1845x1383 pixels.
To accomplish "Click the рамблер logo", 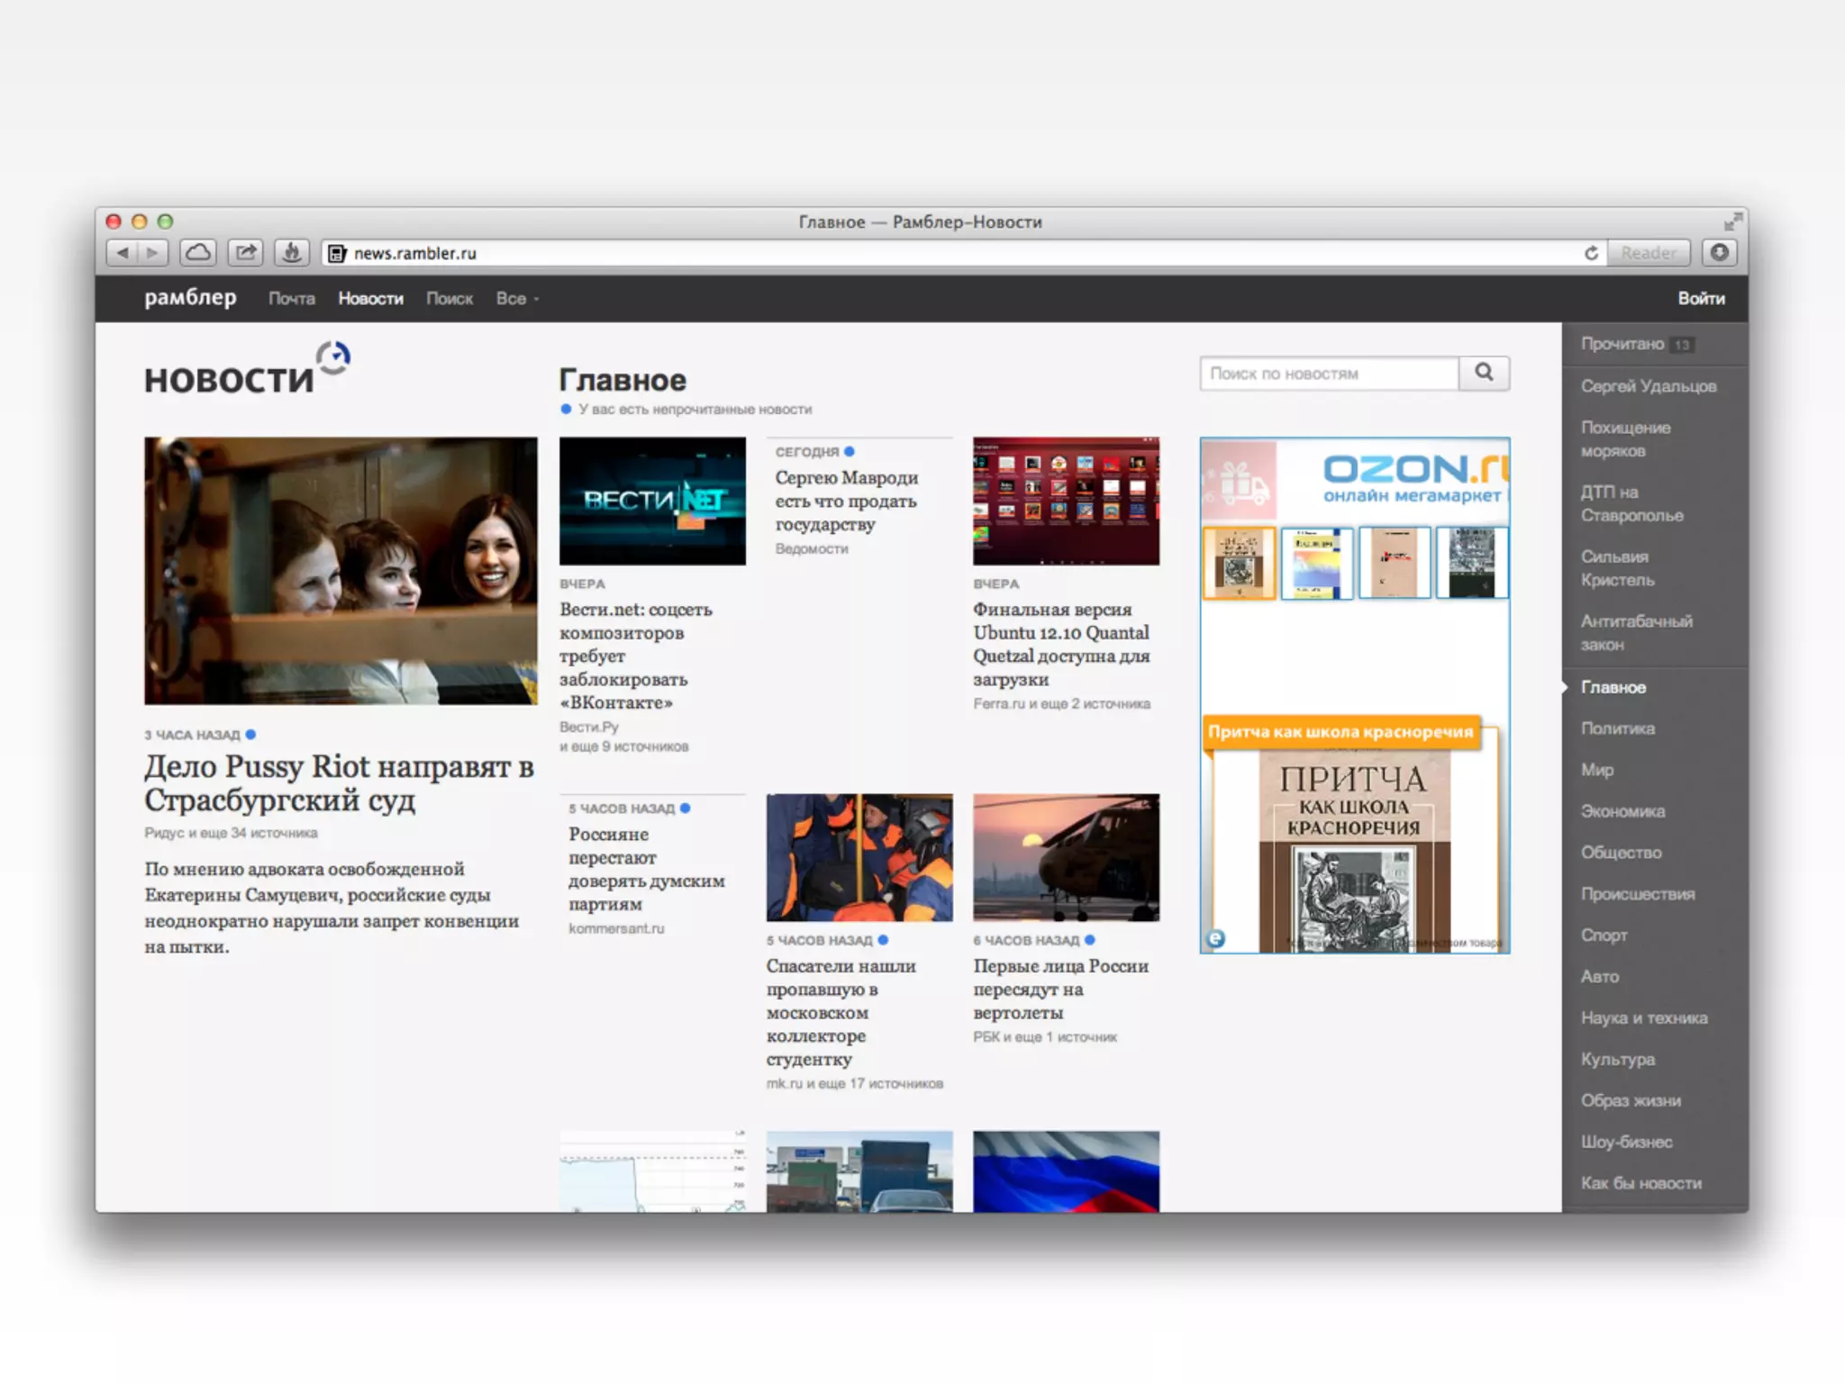I will coord(190,297).
